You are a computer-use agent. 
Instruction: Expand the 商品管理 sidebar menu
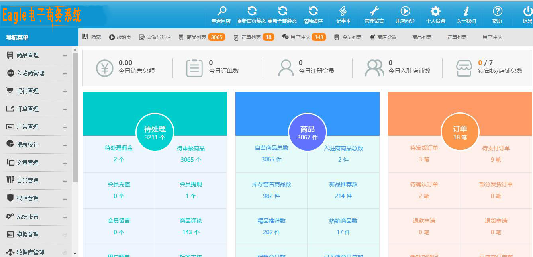click(65, 56)
